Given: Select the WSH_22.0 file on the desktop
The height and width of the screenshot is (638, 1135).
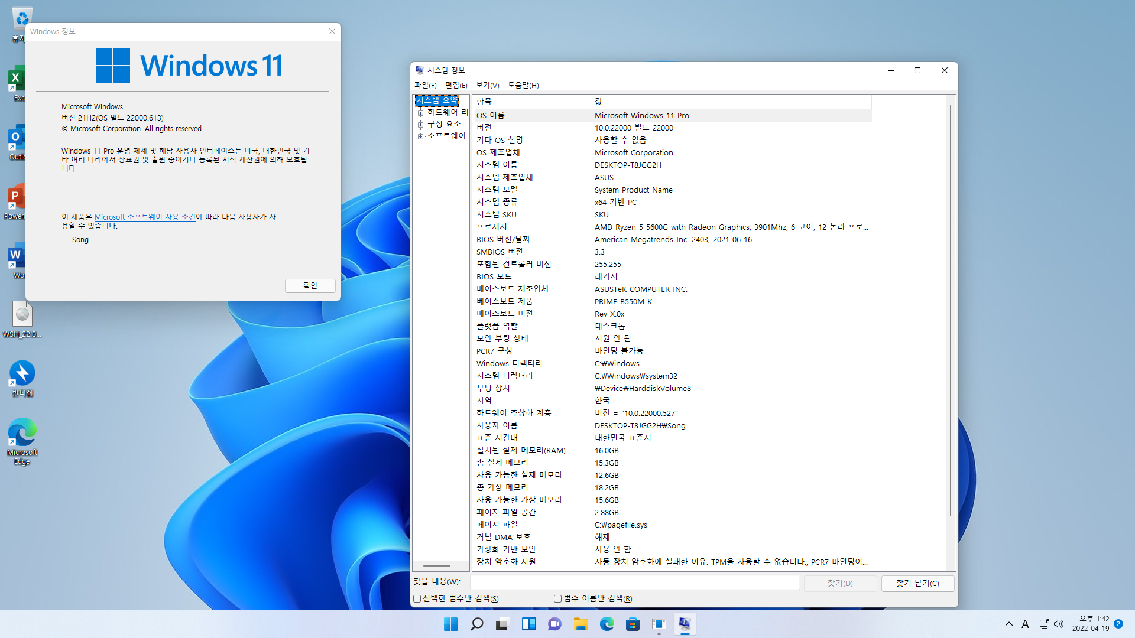Looking at the screenshot, I should [x=22, y=319].
